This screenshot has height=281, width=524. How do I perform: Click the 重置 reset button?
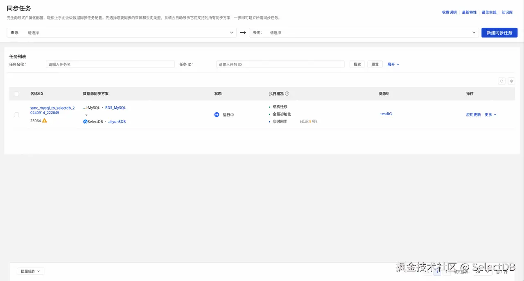click(x=375, y=65)
